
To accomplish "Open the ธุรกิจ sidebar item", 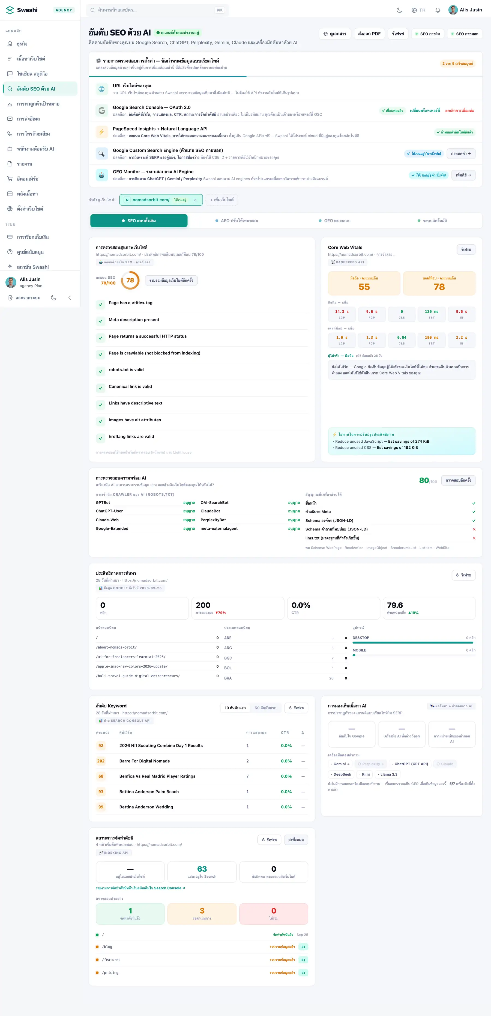I will coord(40,44).
